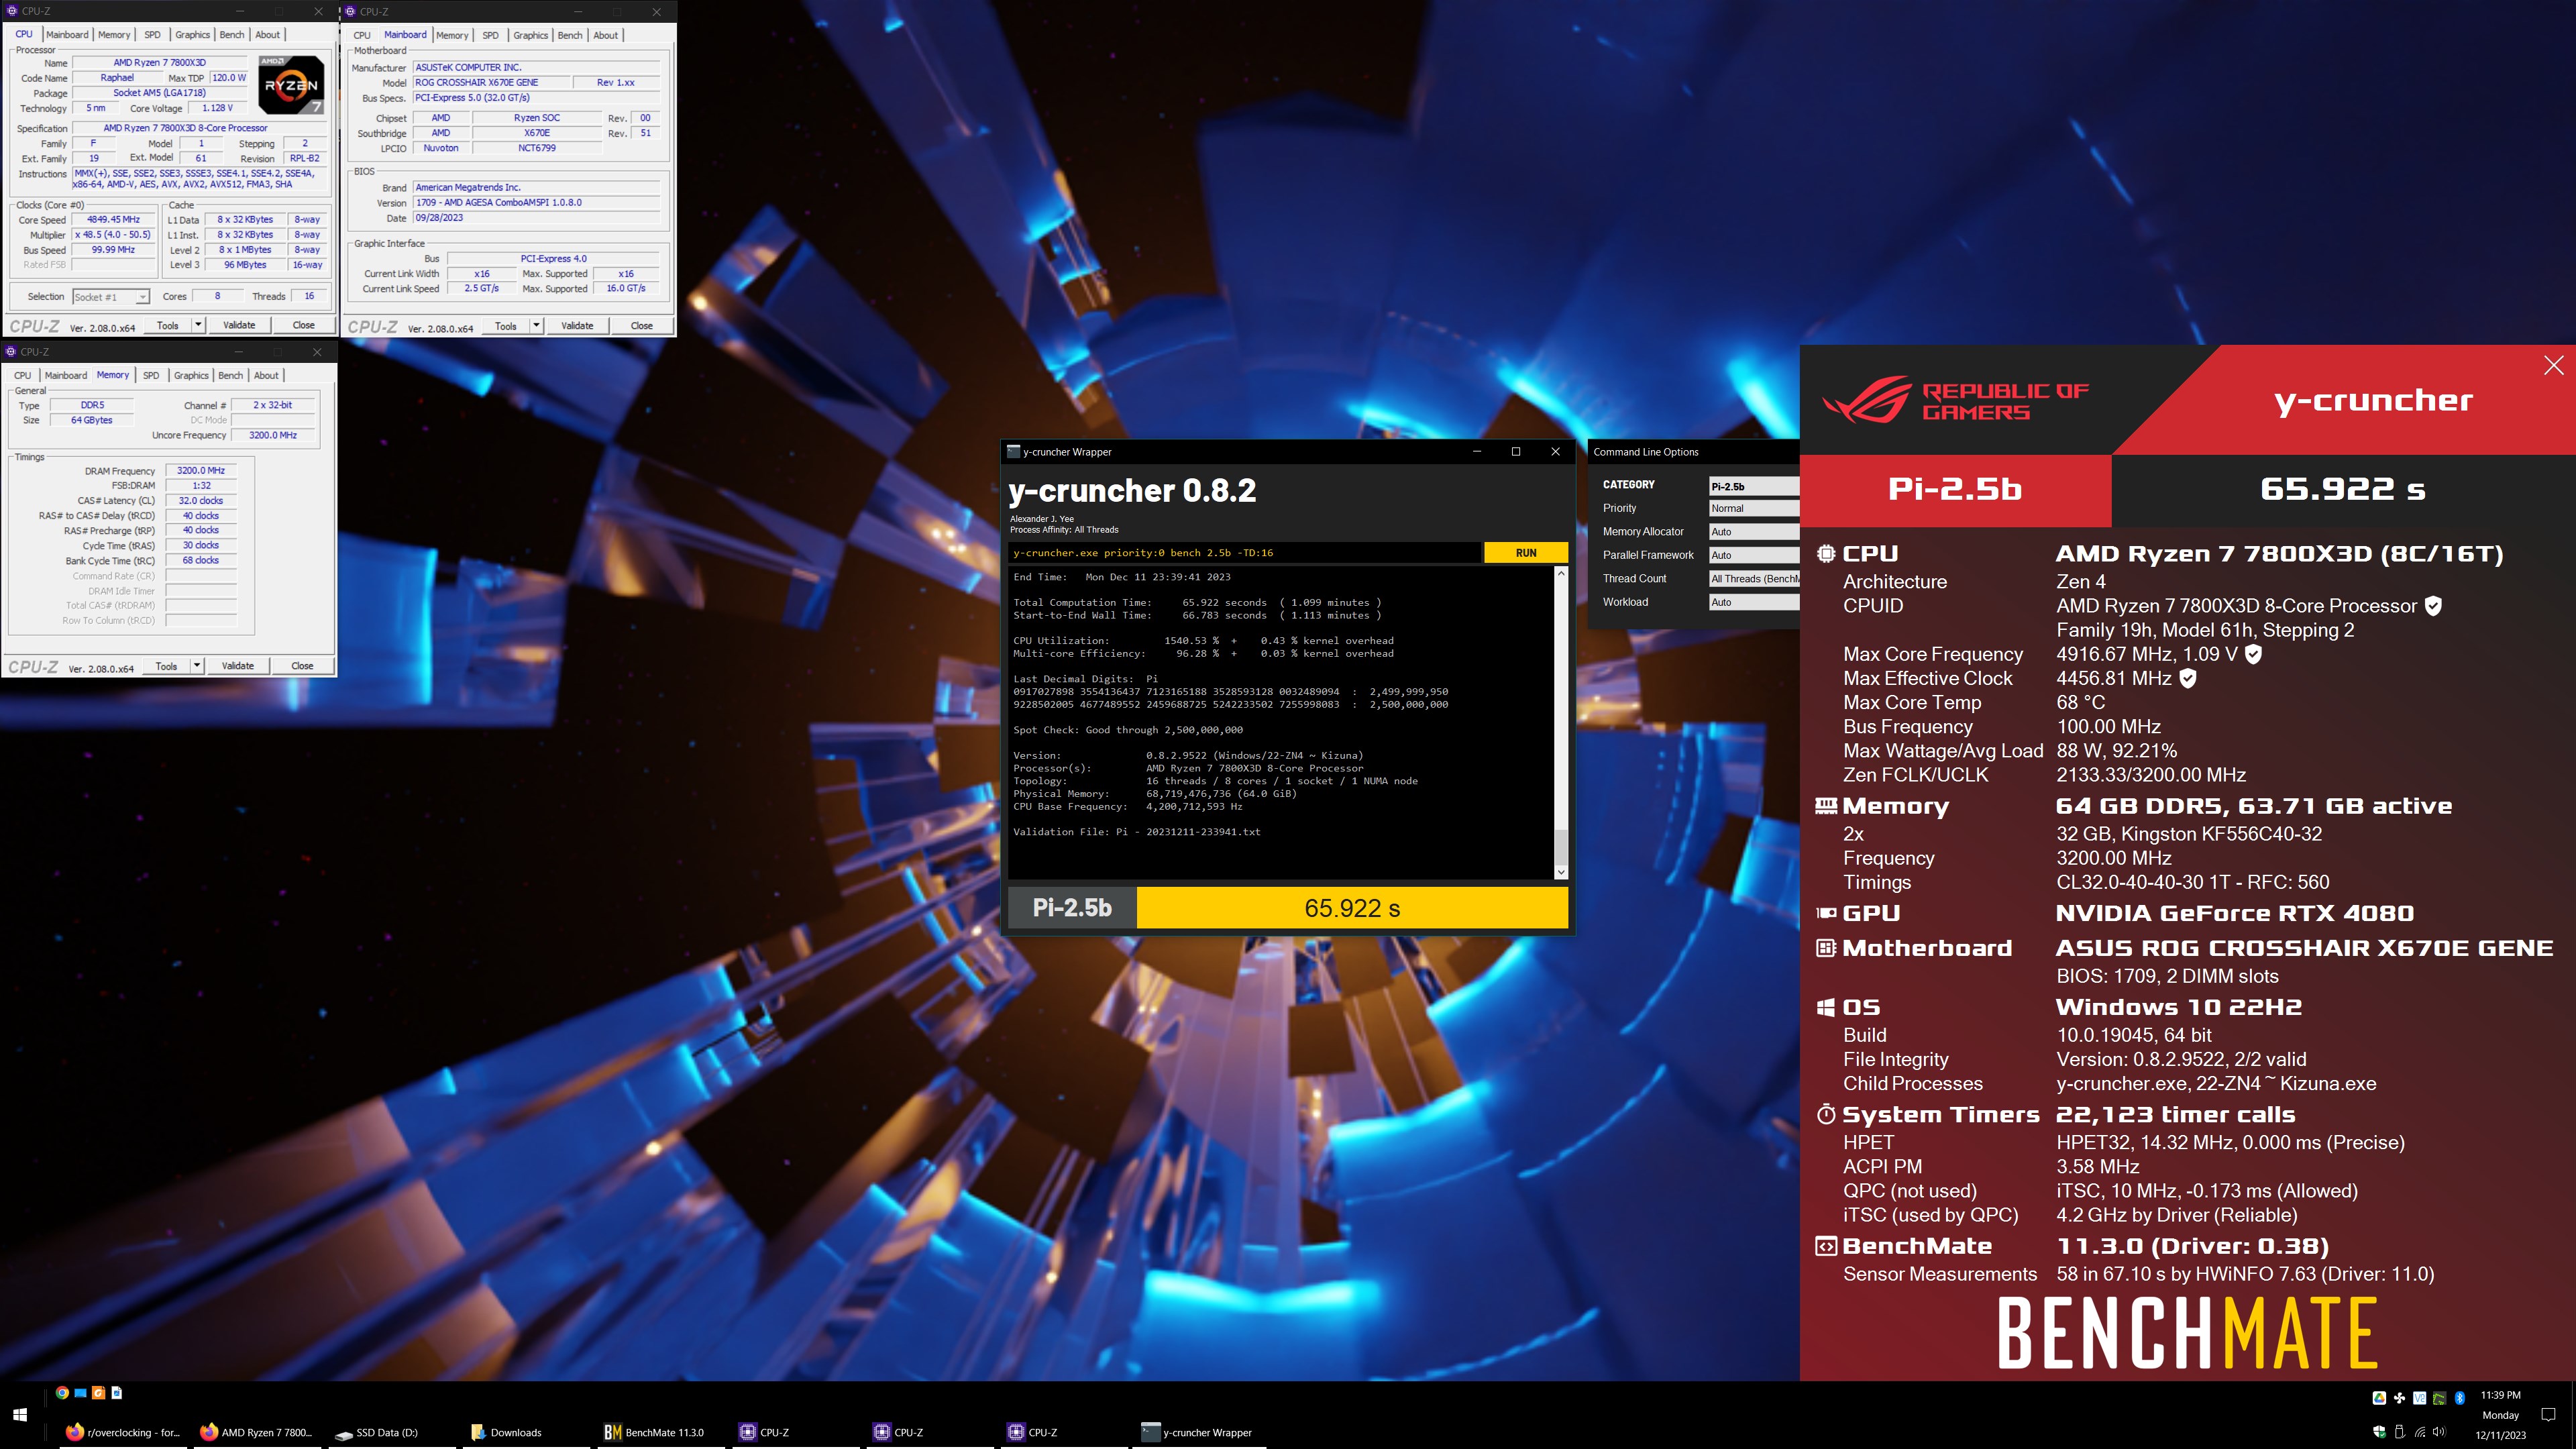The height and width of the screenshot is (1449, 2576).
Task: Open the Workload Auto dropdown
Action: (x=1753, y=602)
